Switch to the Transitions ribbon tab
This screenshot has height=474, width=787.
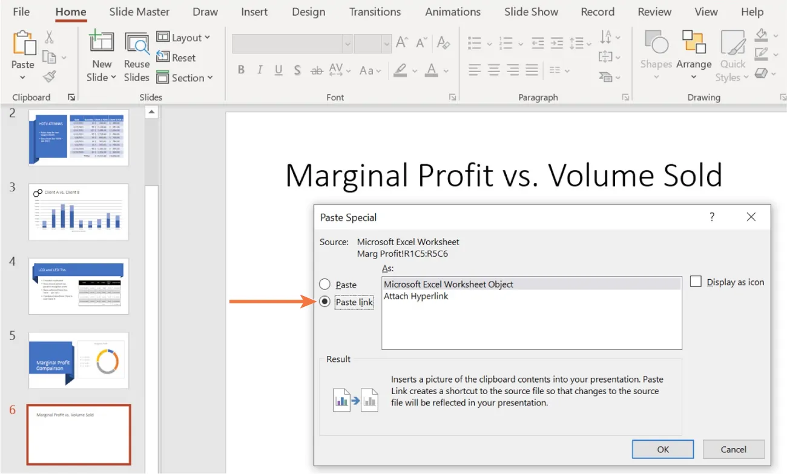(375, 12)
